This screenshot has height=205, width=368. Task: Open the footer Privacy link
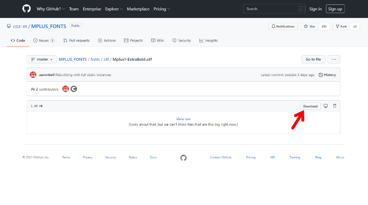coord(88,157)
